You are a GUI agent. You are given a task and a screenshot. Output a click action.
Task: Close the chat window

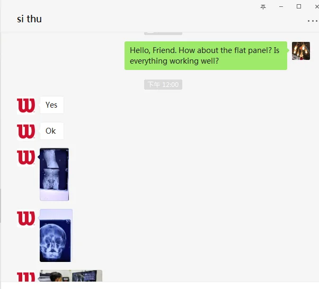[316, 7]
